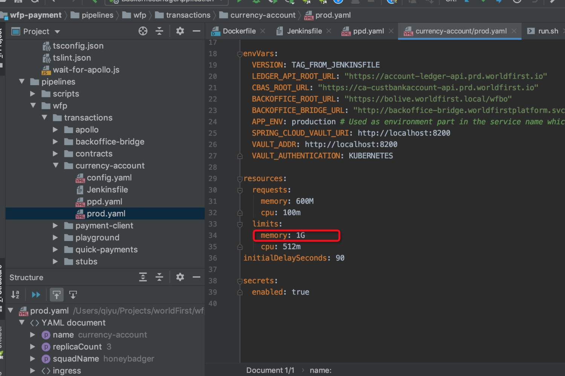Fold the envVars block in editor gutter

[x=240, y=54]
